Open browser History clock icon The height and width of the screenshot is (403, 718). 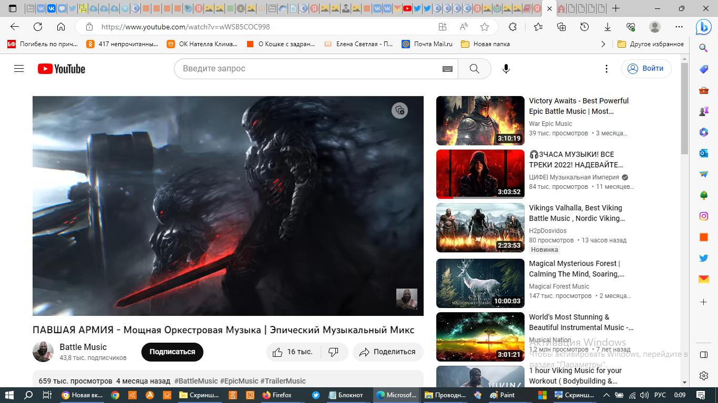(x=584, y=27)
